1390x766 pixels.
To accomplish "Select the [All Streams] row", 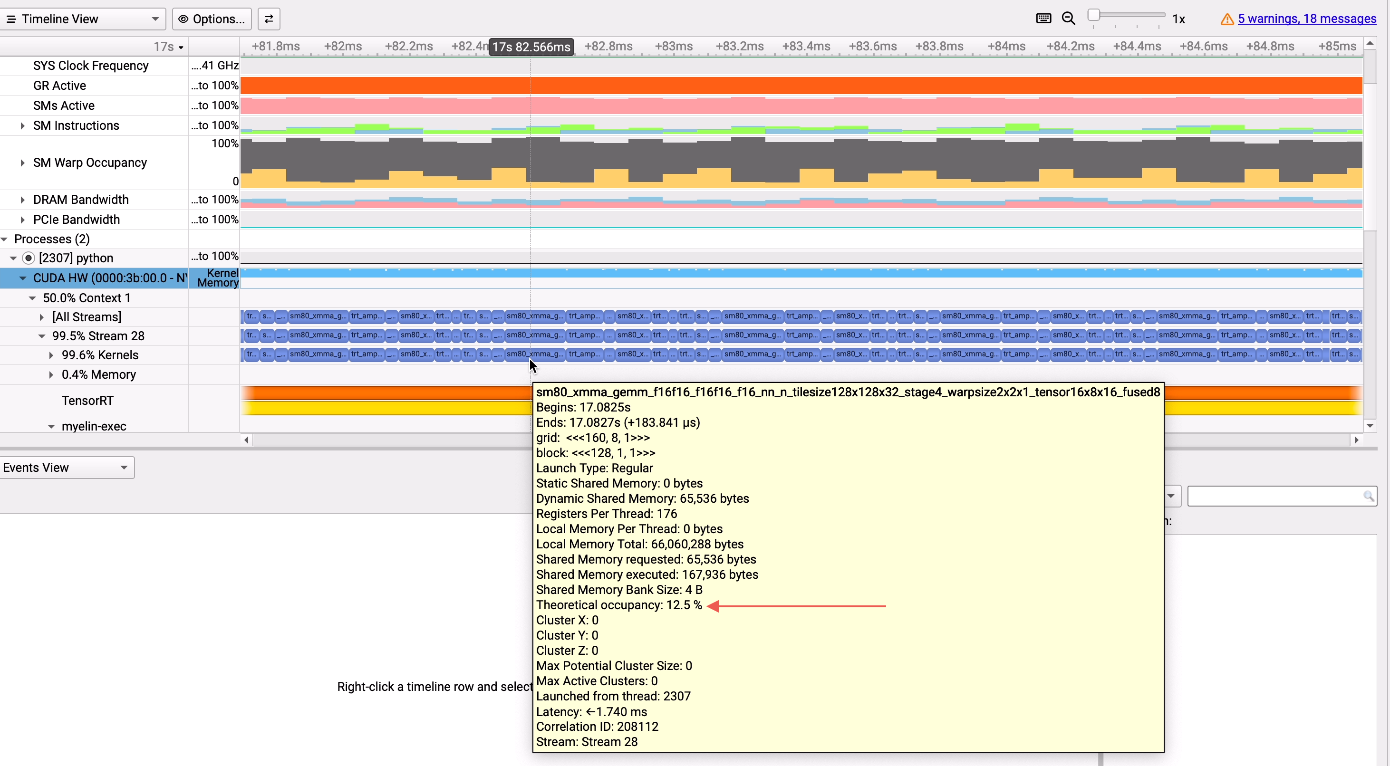I will 87,317.
